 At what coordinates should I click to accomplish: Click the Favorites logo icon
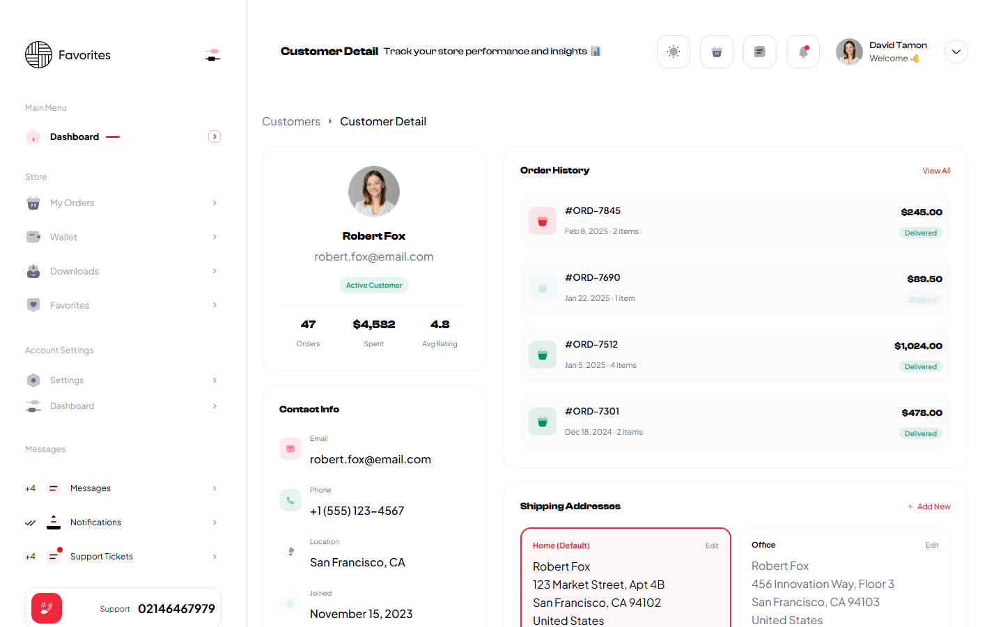point(39,55)
